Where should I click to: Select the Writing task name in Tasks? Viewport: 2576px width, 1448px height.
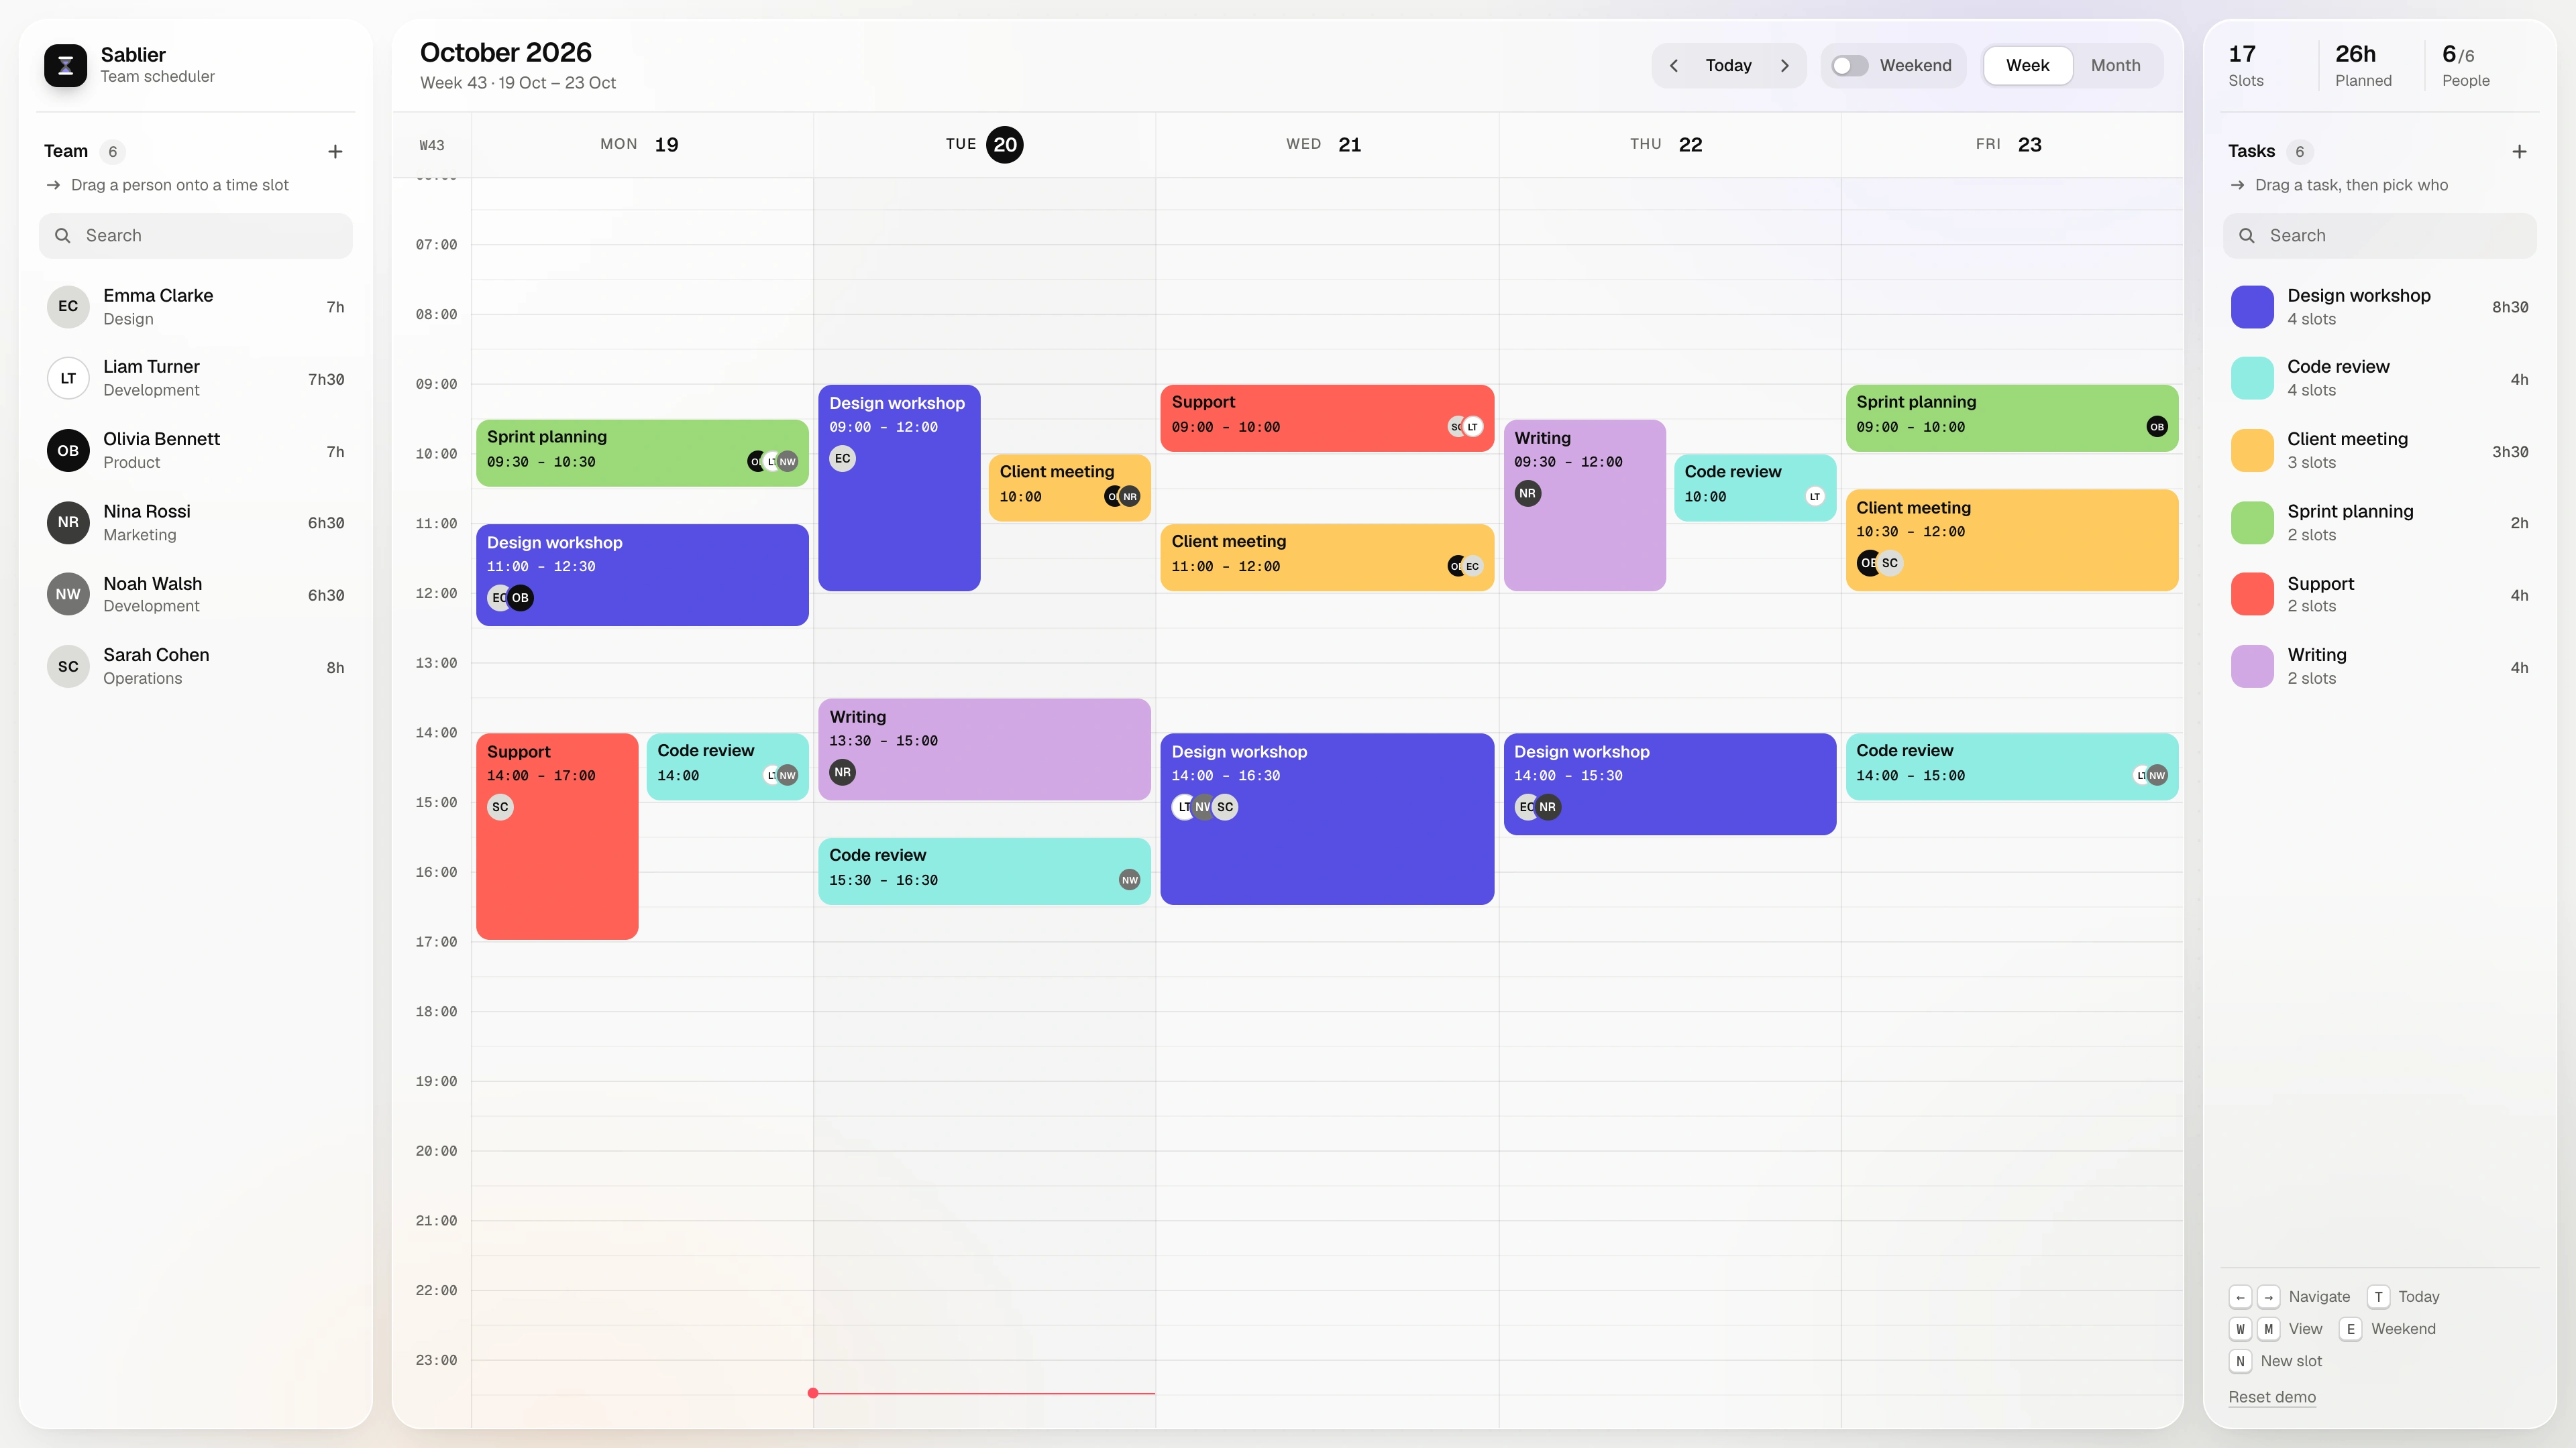[2316, 654]
